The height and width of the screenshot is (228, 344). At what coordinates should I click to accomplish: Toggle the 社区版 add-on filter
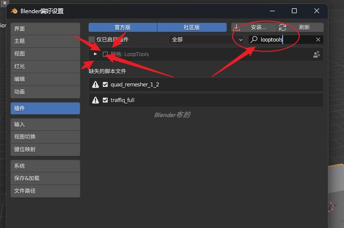click(x=192, y=27)
